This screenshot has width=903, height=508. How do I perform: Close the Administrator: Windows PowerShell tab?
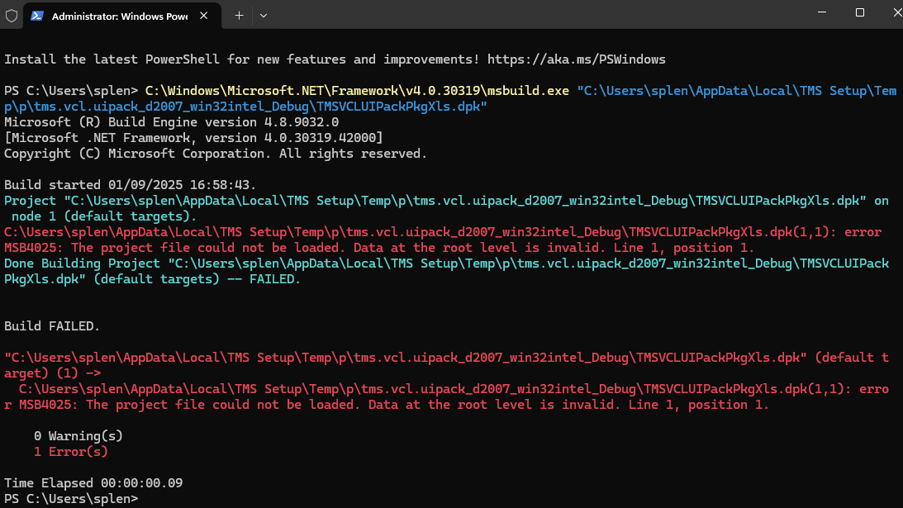coord(203,15)
